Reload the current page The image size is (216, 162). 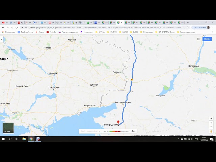pyautogui.click(x=12, y=28)
